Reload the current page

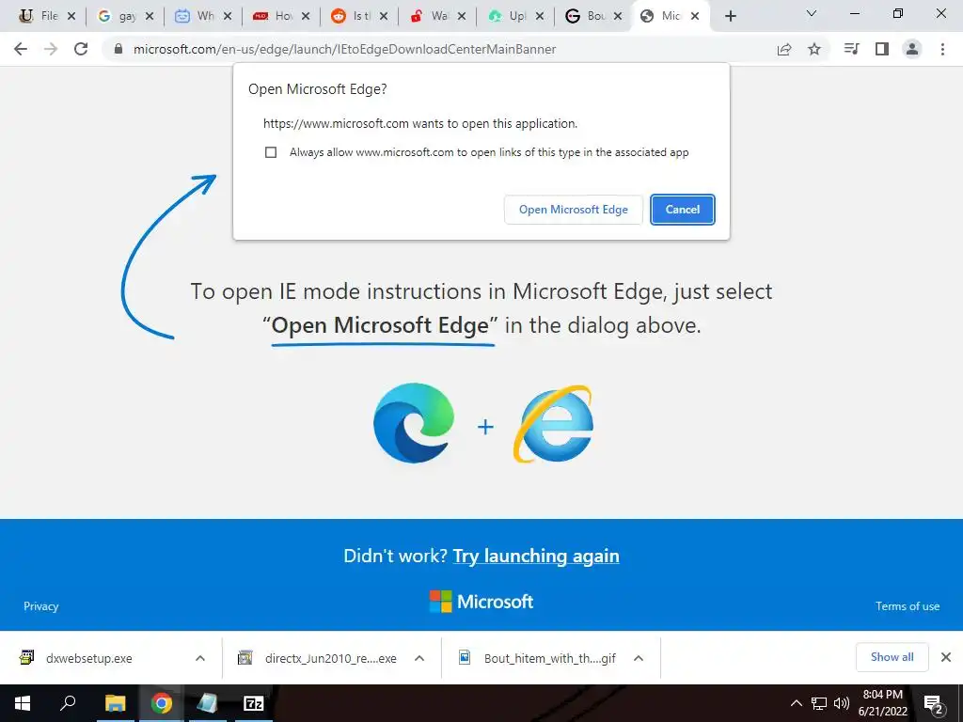(x=81, y=49)
